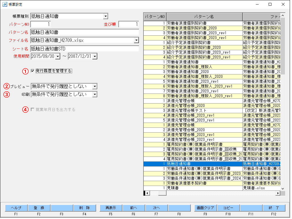Open the end date picker for 使用期間
292x219 pixels.
(x=95, y=56)
